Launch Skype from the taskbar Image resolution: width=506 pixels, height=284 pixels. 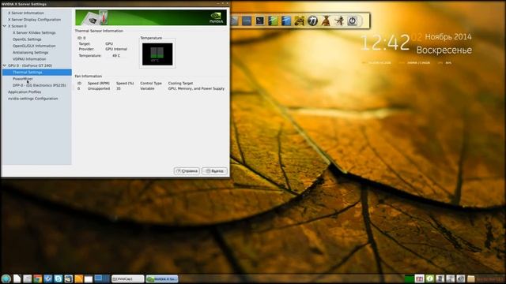[x=58, y=278]
